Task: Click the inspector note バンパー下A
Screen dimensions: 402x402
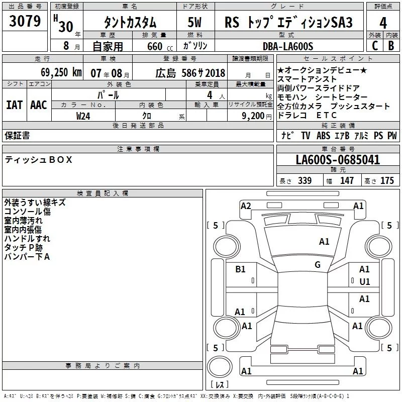Action: point(27,257)
